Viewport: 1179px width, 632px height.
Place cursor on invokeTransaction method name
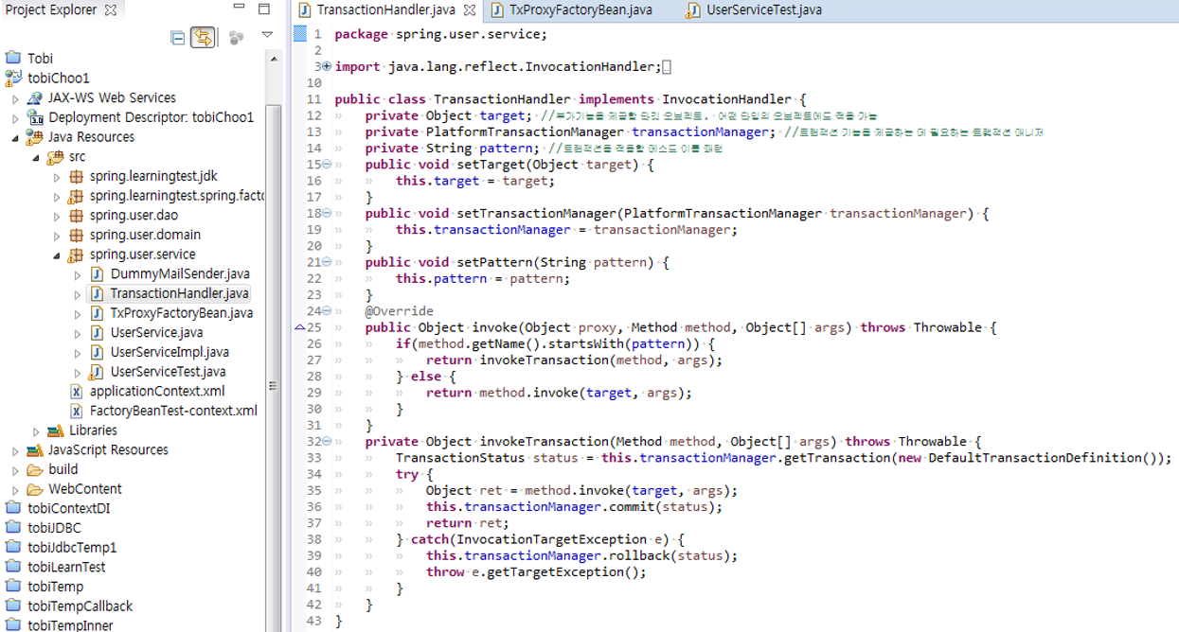pos(544,442)
